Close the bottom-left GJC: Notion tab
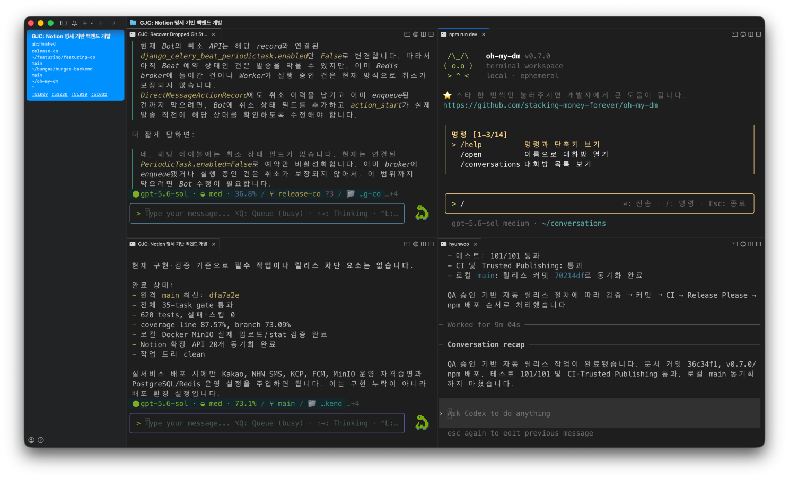The height and width of the screenshot is (479, 789). point(214,244)
